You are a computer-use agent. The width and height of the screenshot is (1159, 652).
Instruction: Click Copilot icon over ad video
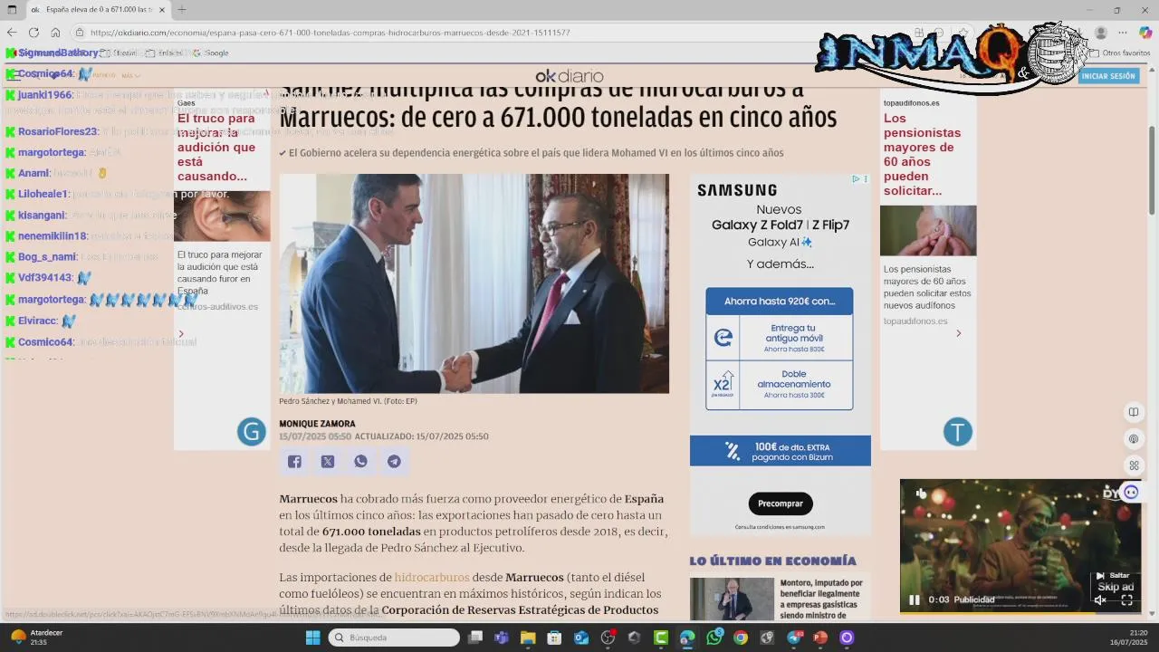click(1131, 492)
